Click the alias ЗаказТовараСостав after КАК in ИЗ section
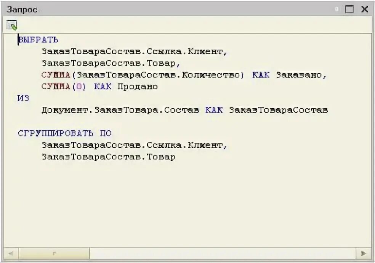Viewport: 375px width, 263px height. pos(279,110)
